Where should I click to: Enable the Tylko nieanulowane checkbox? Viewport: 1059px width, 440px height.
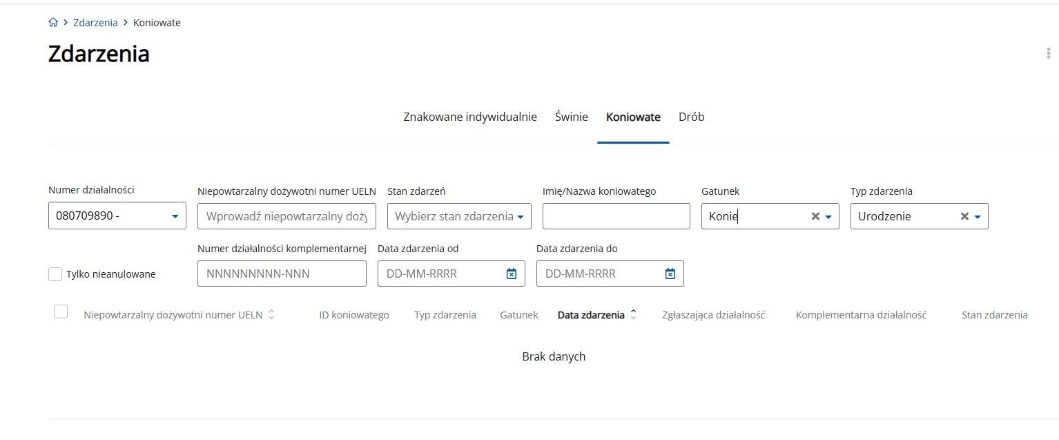coord(55,274)
